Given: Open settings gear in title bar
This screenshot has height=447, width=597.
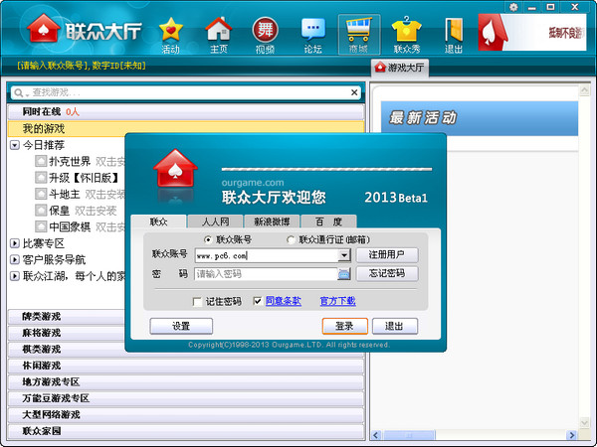Looking at the screenshot, I should 513,7.
